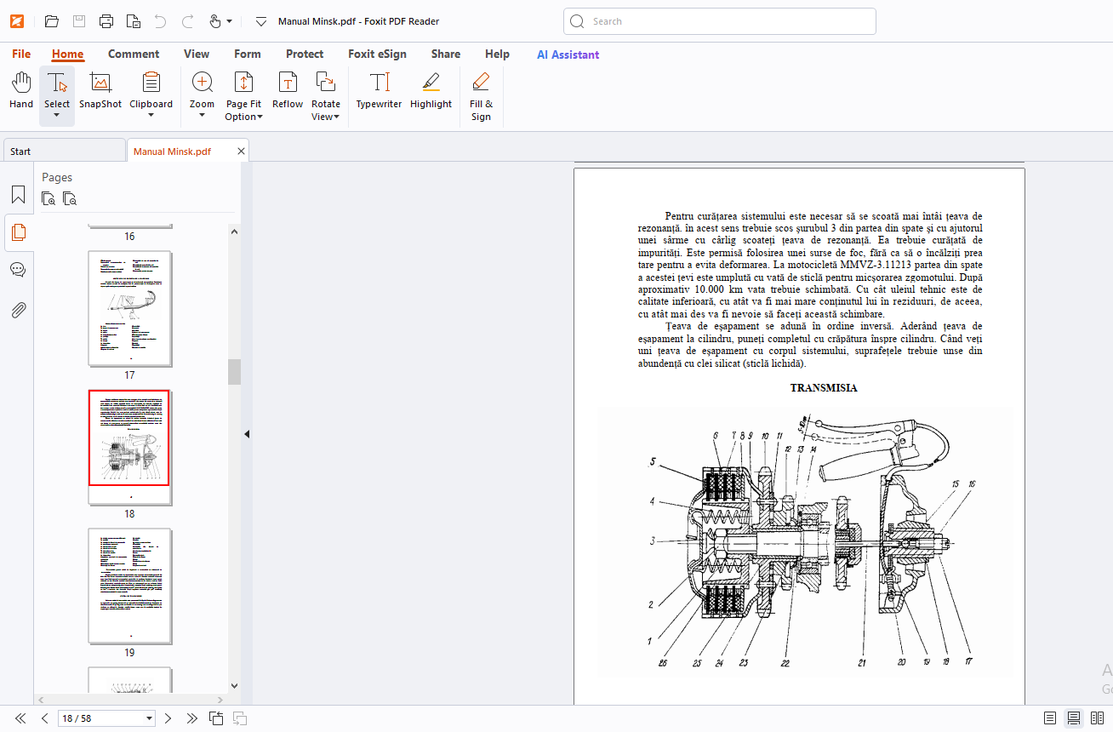Click thumbnail scrollbar down arrow
The width and height of the screenshot is (1113, 732).
pos(234,685)
